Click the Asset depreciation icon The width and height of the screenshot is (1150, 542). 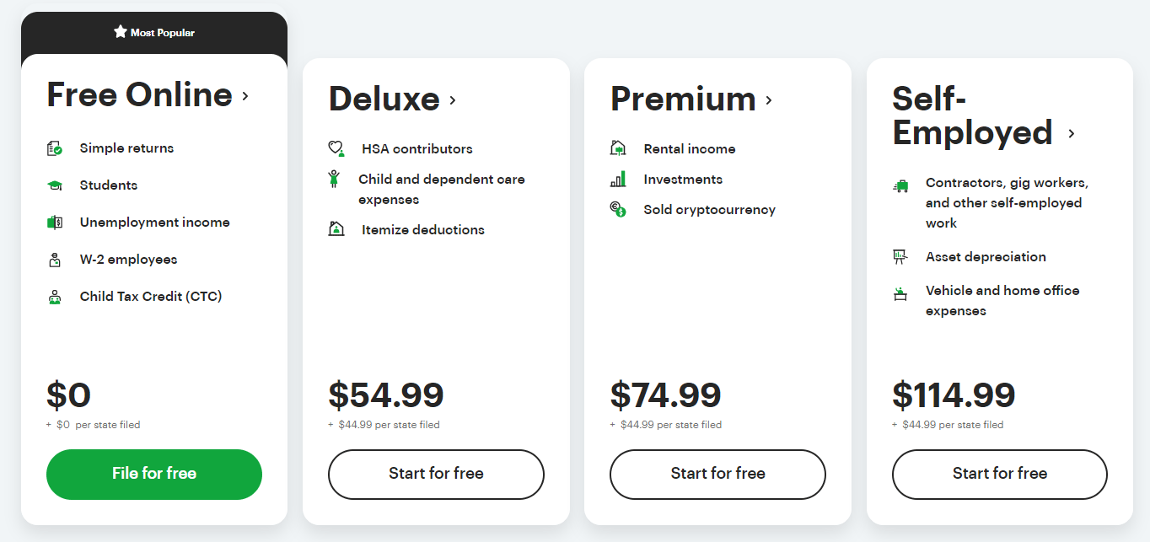(x=900, y=255)
